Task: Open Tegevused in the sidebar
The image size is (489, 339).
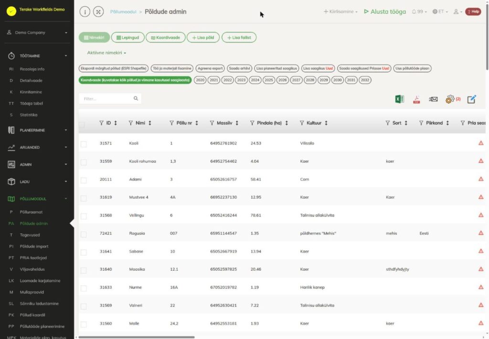Action: (x=30, y=235)
